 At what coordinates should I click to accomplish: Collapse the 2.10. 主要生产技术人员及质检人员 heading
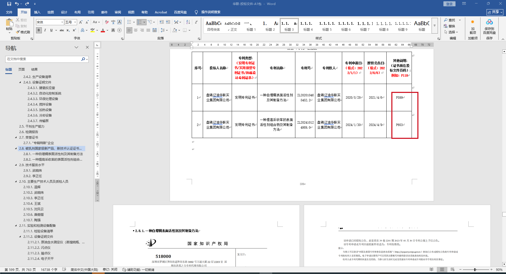(16, 182)
